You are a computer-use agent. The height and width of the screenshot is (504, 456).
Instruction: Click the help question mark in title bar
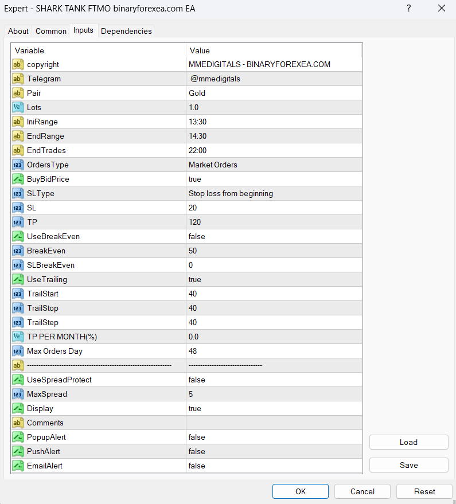pos(408,8)
